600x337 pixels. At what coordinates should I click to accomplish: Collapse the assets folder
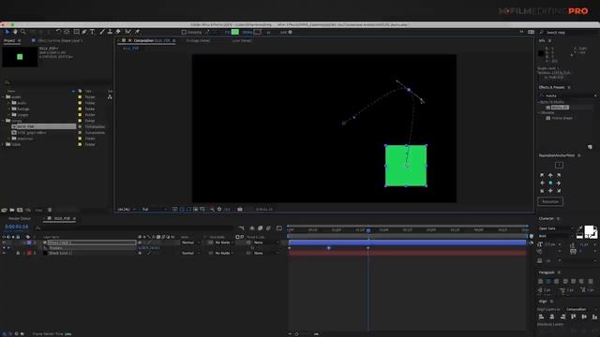[4, 97]
